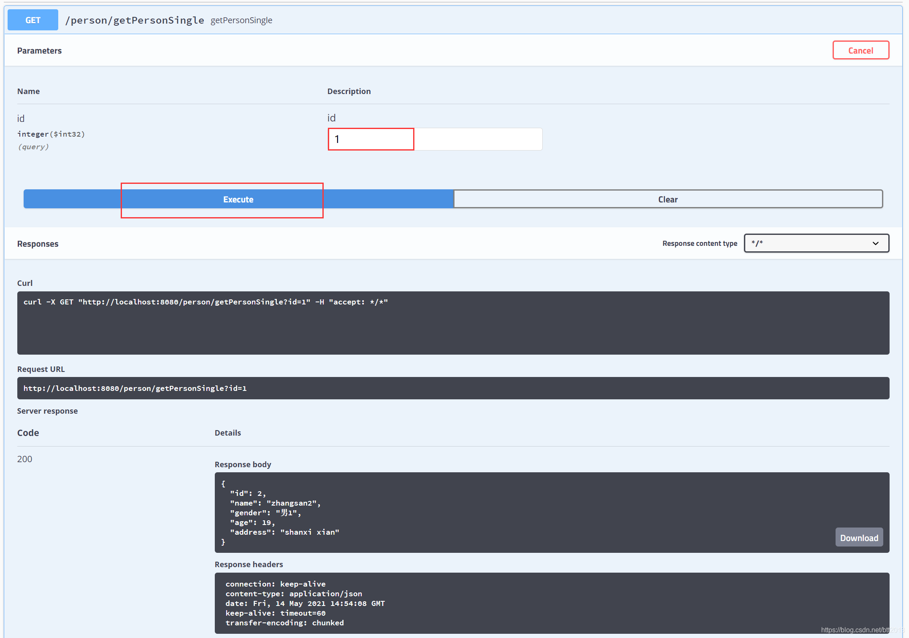The image size is (909, 638).
Task: Open the Response content type dropdown
Action: tap(816, 243)
